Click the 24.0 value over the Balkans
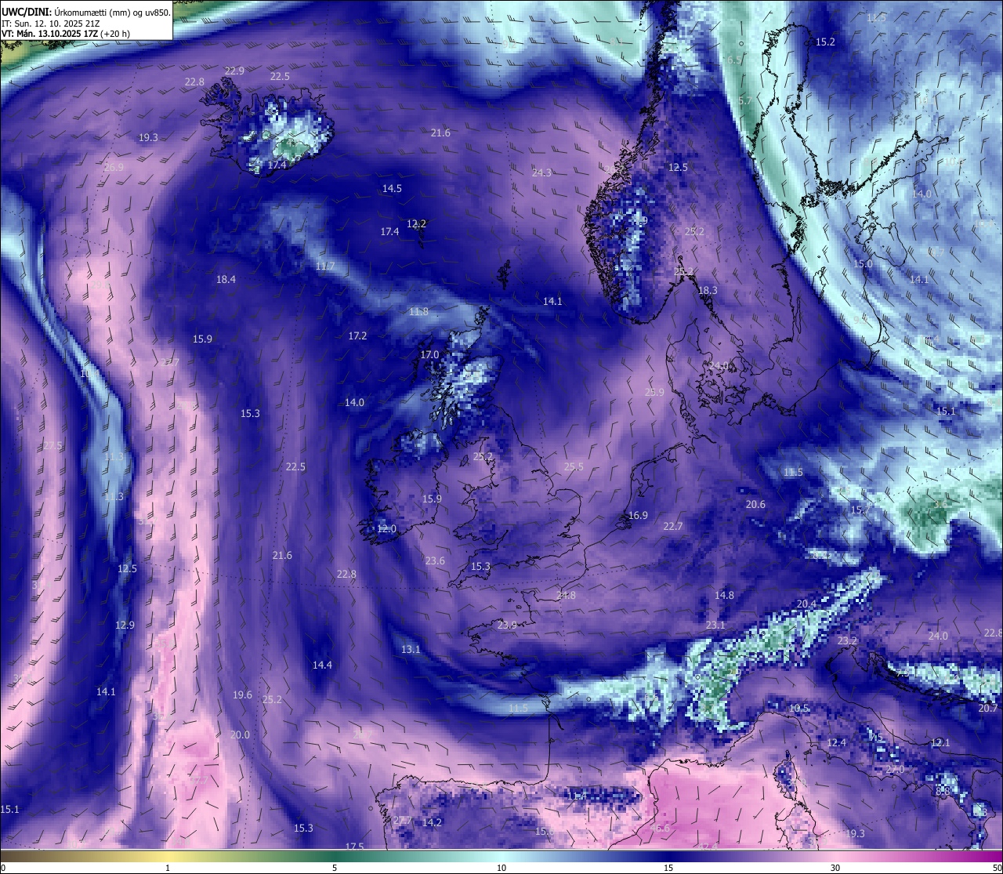This screenshot has width=1003, height=874. coord(938,636)
